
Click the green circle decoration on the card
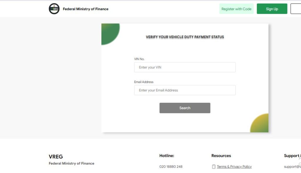[111, 34]
